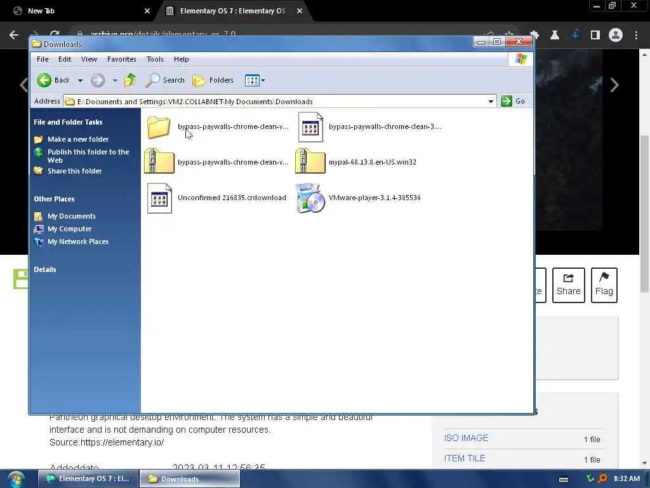This screenshot has width=650, height=488.
Task: Select the VMware-player installer icon
Action: pyautogui.click(x=310, y=198)
